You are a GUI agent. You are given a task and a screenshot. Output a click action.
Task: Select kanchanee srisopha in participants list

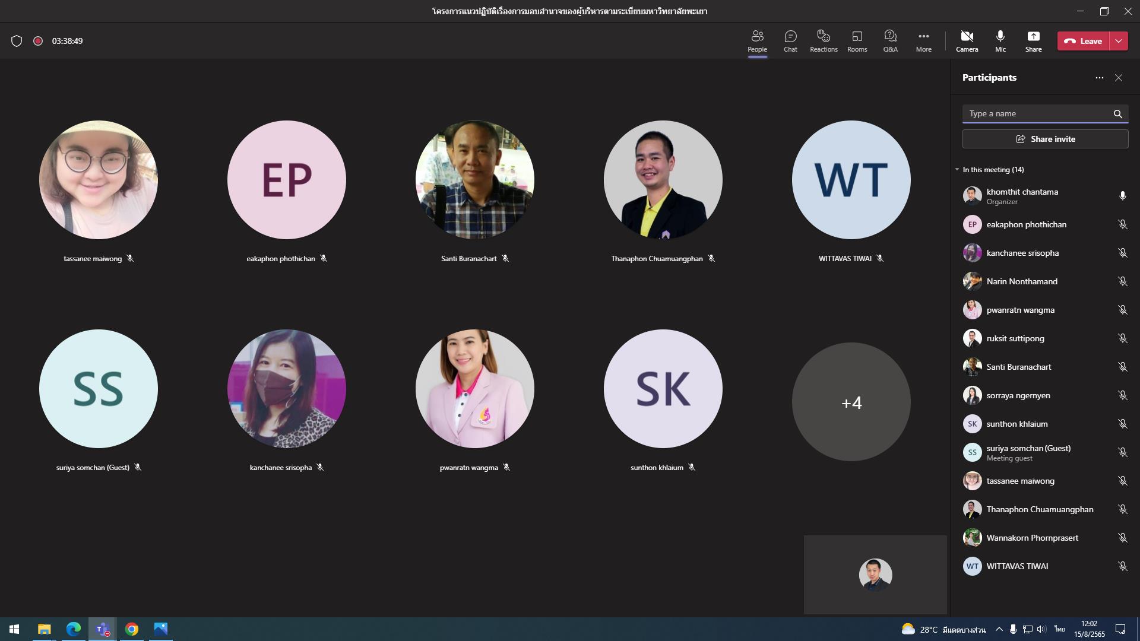coord(1045,253)
